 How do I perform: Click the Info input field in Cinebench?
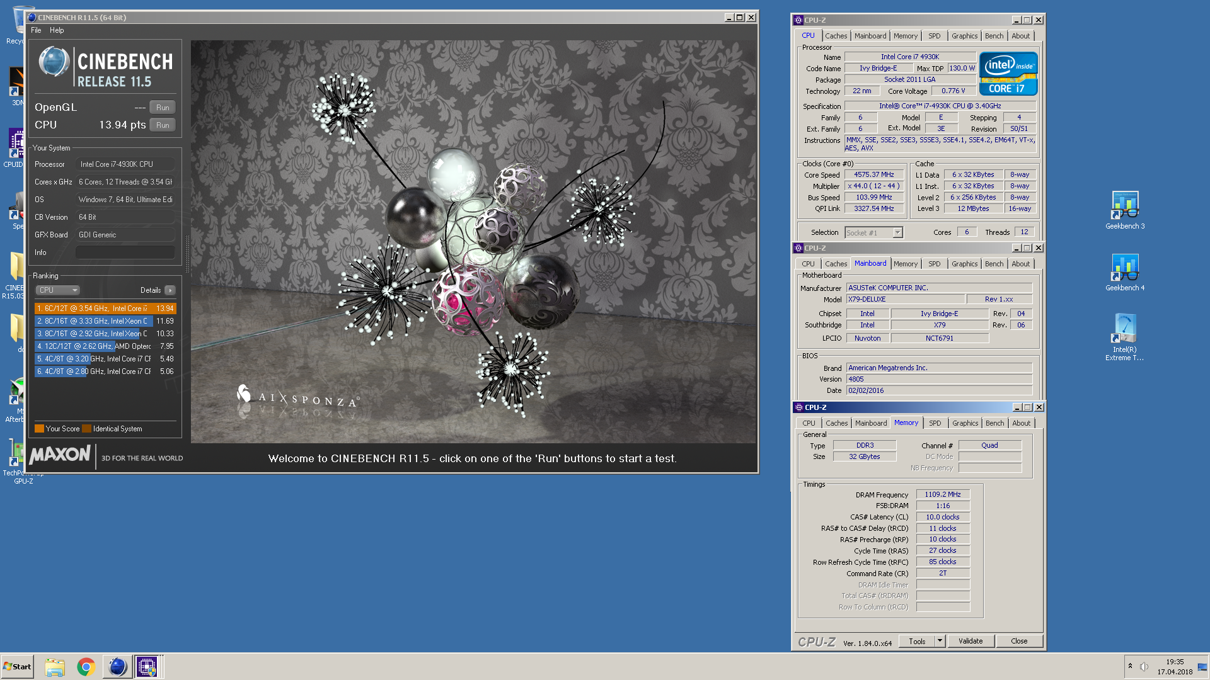click(x=125, y=252)
